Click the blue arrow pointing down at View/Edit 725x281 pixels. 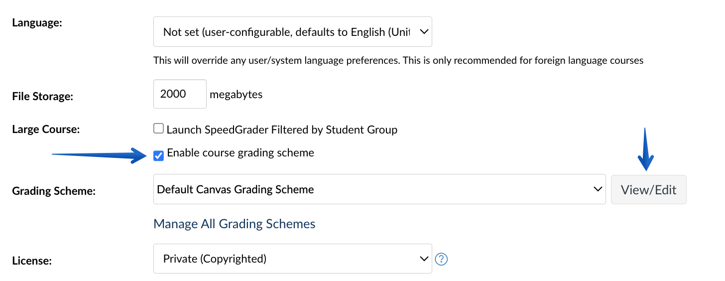click(645, 149)
